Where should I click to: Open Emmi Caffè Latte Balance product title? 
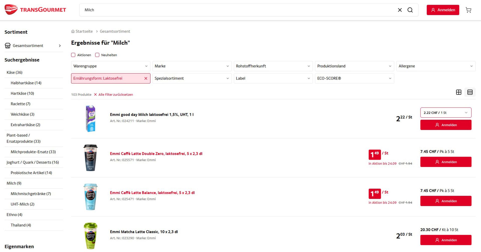pyautogui.click(x=152, y=193)
